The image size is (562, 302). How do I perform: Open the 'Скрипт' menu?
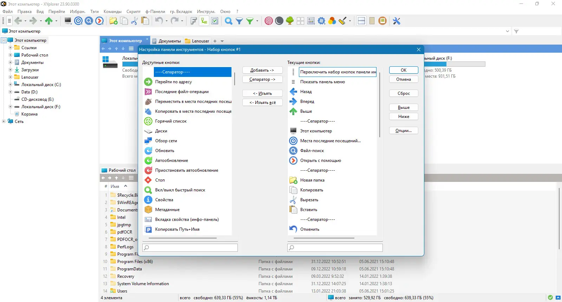point(133,12)
